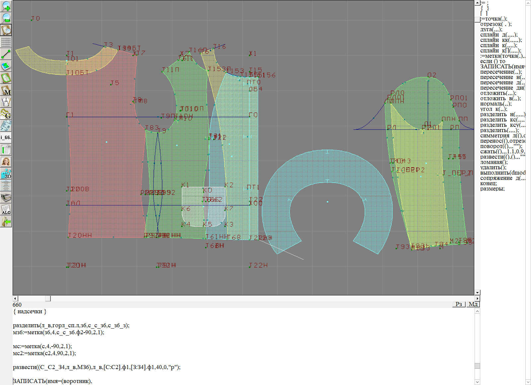Click the compass and pencil drafting icon
Screen dimensions: 531x385
pyautogui.click(x=6, y=102)
